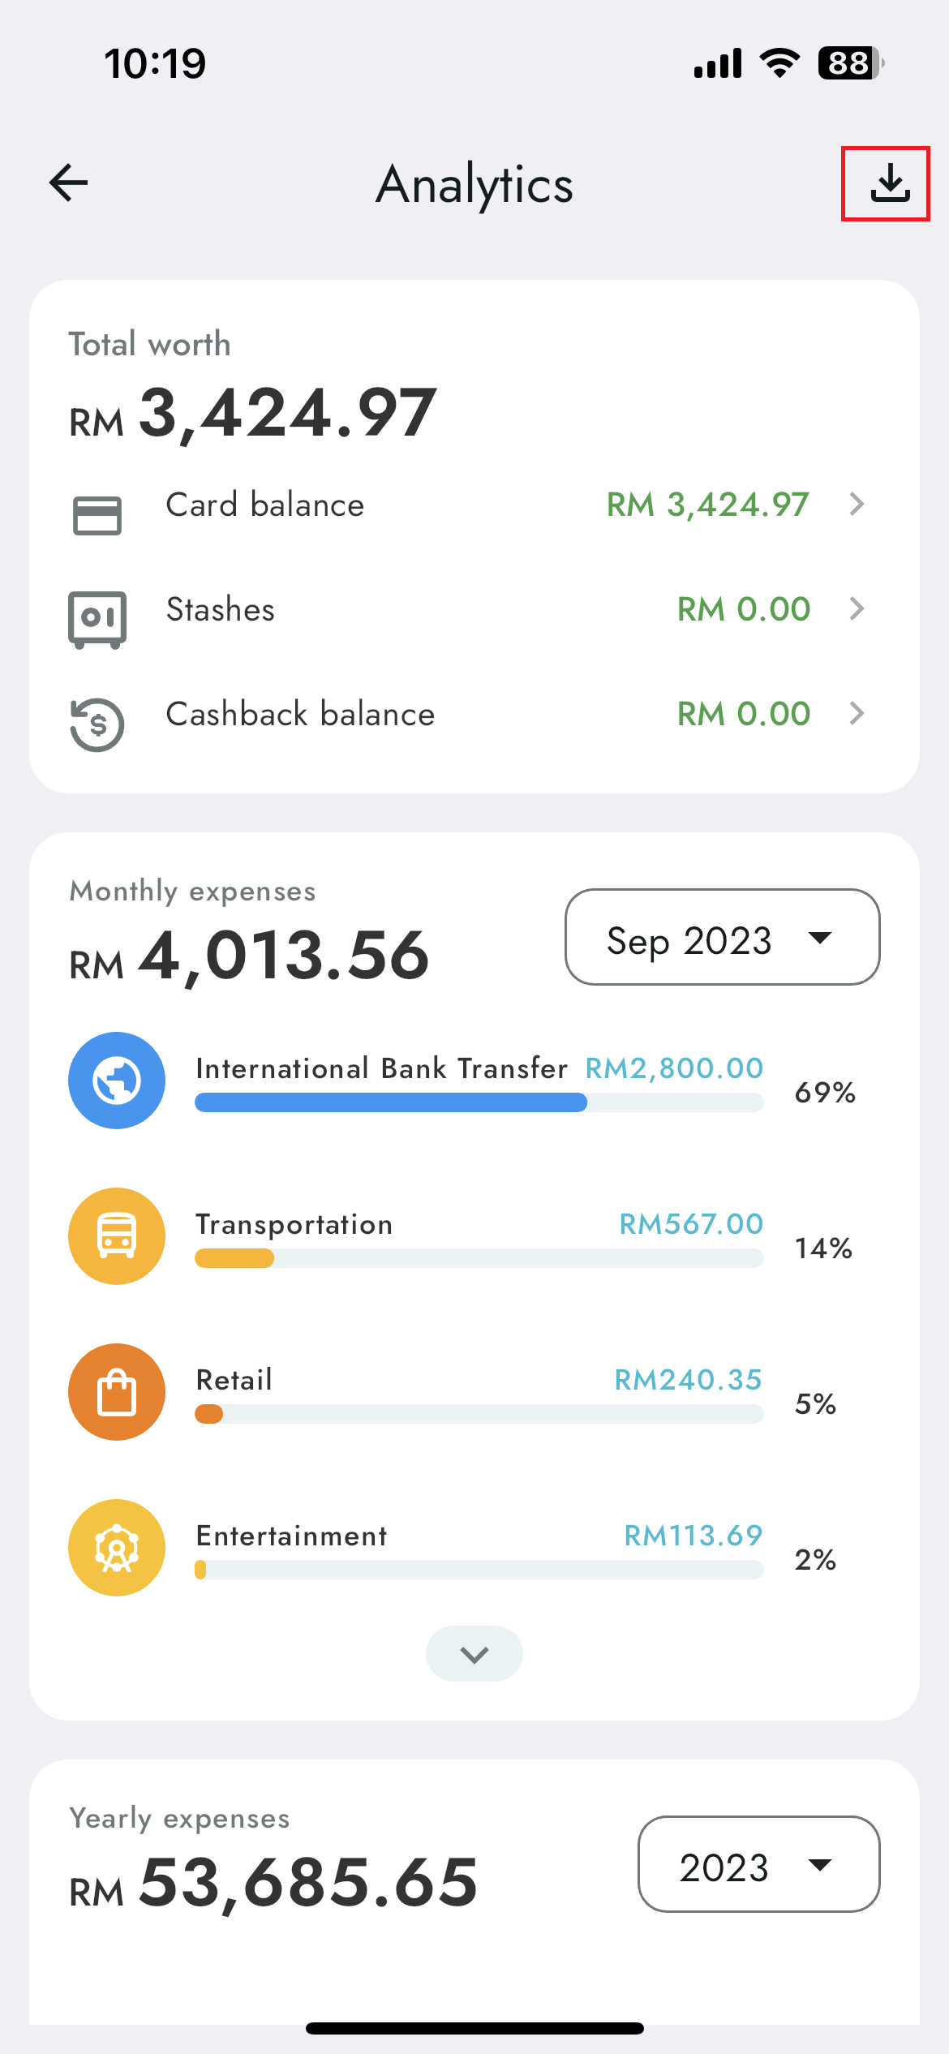Select the Retail shopping bag icon
This screenshot has width=949, height=2054.
(x=117, y=1392)
